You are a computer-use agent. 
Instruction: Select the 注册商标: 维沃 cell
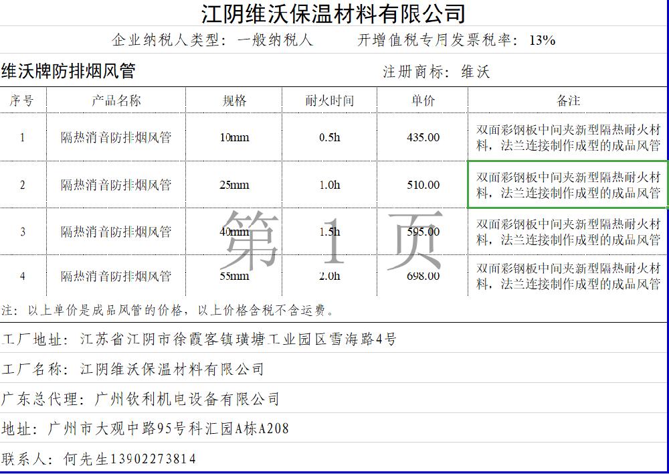point(436,72)
